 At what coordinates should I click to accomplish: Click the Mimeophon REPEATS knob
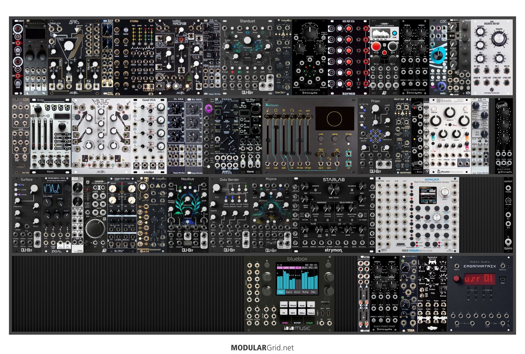169,39
